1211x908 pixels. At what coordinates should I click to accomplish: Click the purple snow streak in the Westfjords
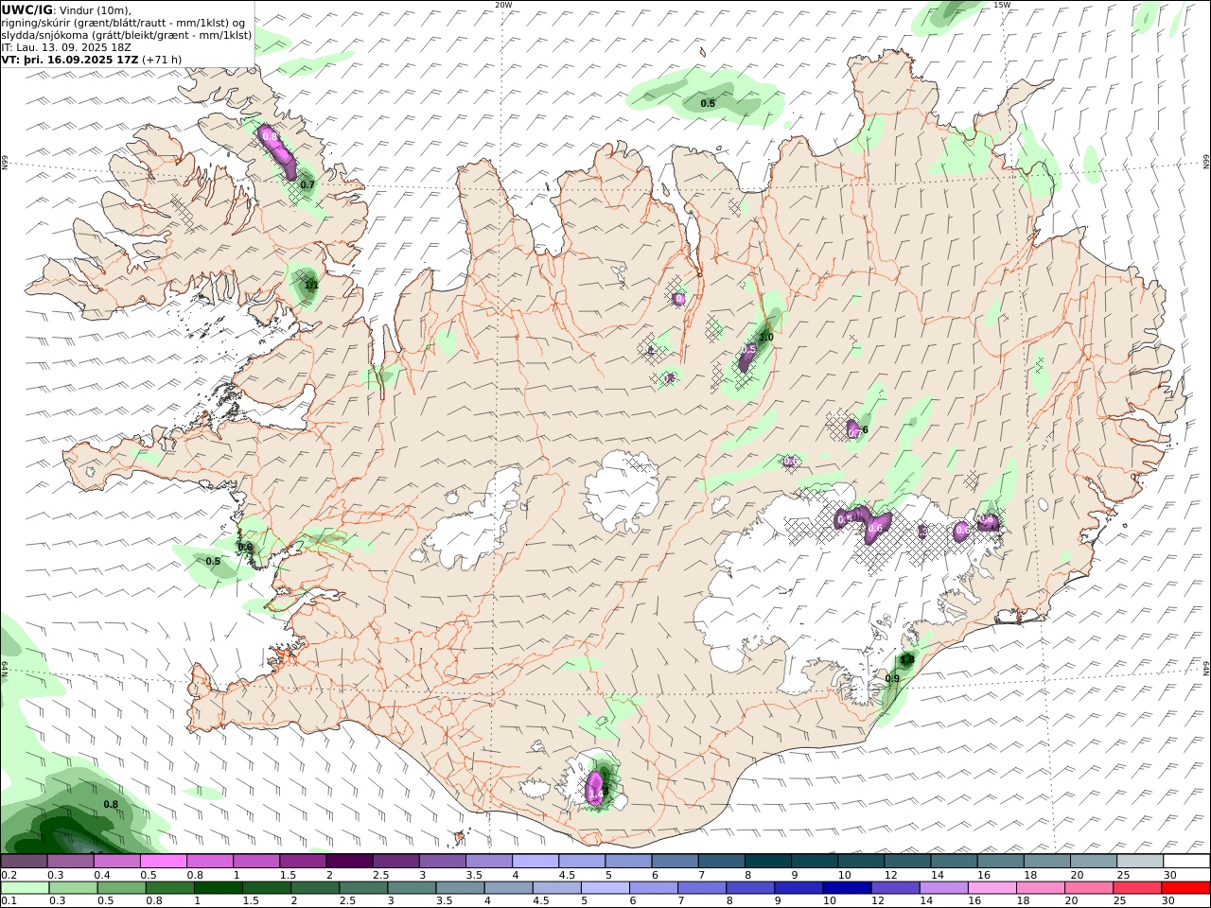pos(279,151)
